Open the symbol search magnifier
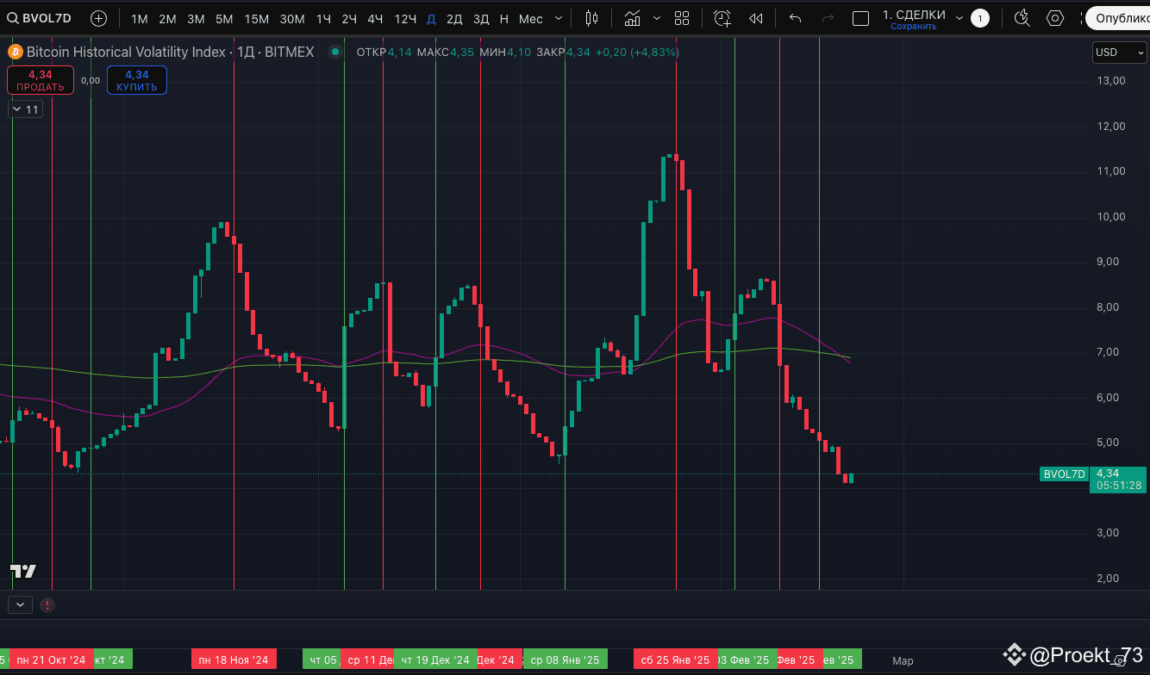This screenshot has width=1150, height=675. pyautogui.click(x=11, y=17)
